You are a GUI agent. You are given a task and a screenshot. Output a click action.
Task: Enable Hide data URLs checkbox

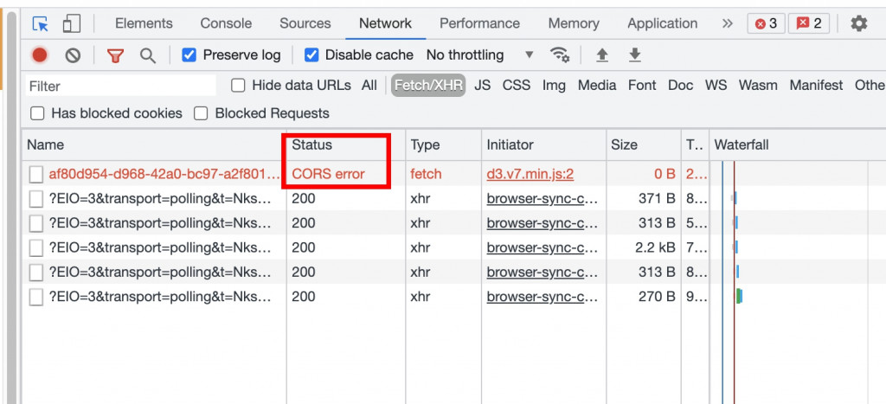(239, 86)
